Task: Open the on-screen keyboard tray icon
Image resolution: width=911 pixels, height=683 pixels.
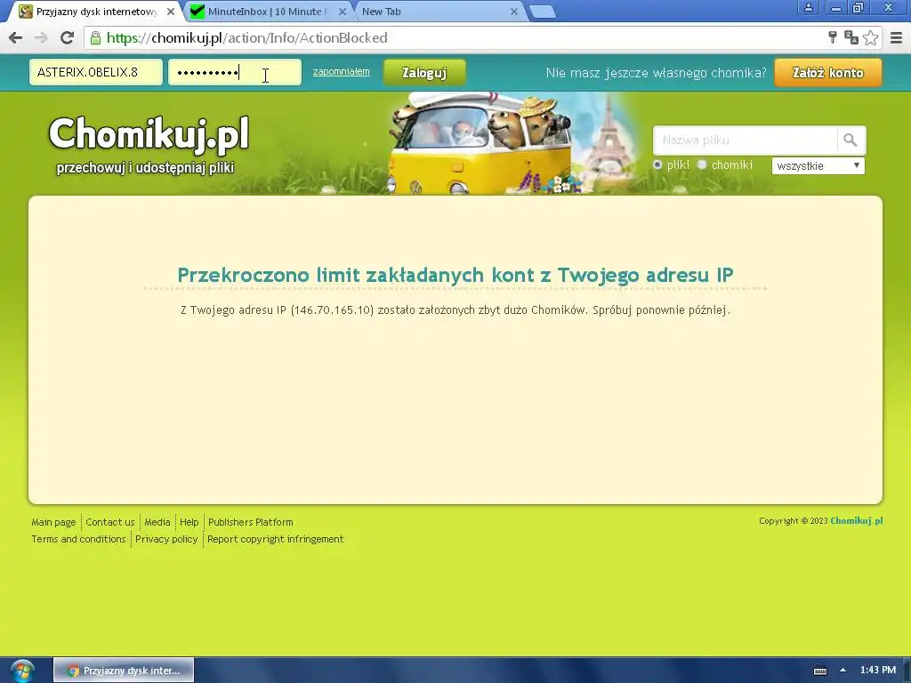Action: click(819, 671)
